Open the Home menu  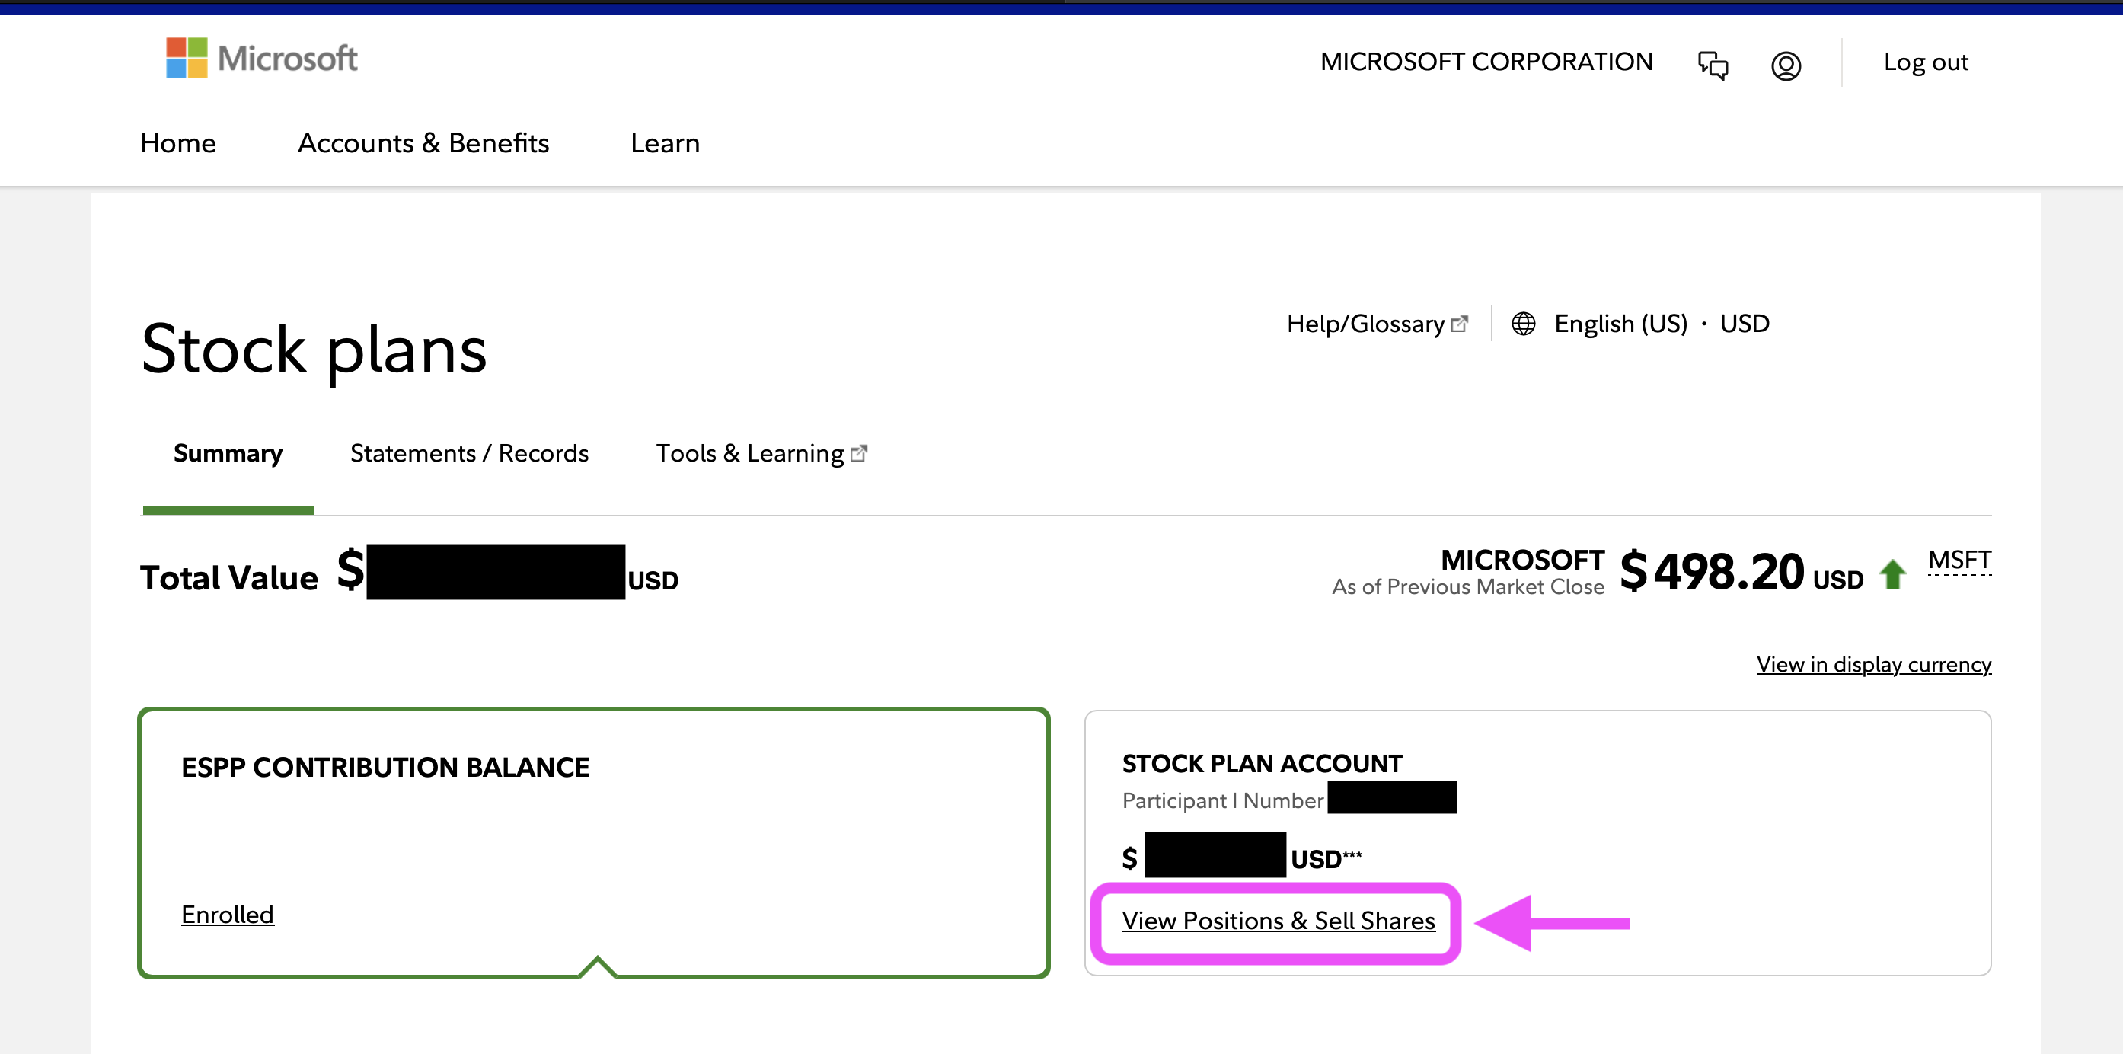pos(178,142)
